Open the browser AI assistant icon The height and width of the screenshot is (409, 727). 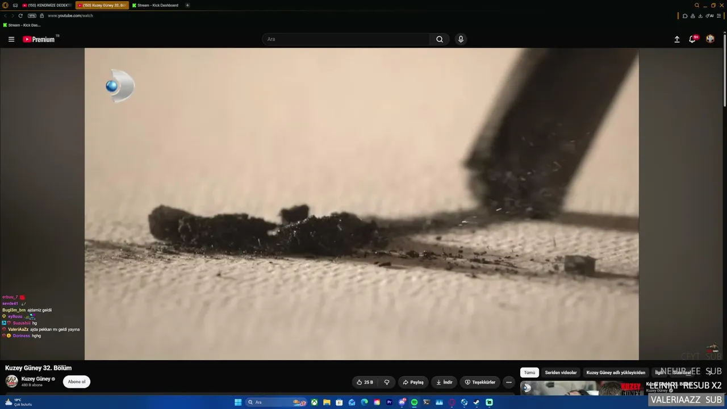(710, 15)
